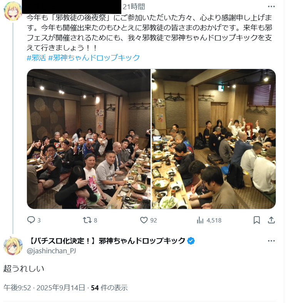
Task: Retweet the post with 8 reposts
Action: pyautogui.click(x=87, y=220)
